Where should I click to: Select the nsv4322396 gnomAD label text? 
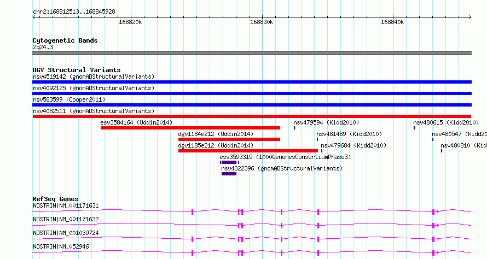point(282,168)
